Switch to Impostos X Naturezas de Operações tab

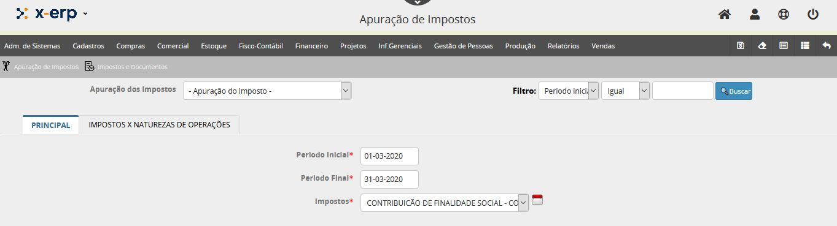click(160, 124)
